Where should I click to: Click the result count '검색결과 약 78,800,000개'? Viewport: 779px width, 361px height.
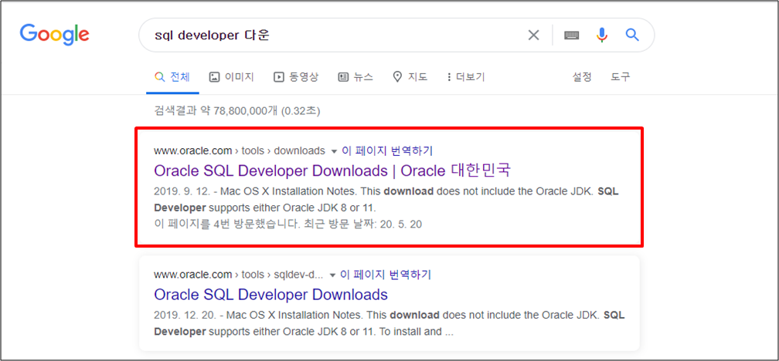tap(216, 111)
